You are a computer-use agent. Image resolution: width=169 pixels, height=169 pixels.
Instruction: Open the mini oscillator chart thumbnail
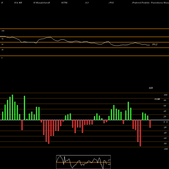click(x=83, y=162)
